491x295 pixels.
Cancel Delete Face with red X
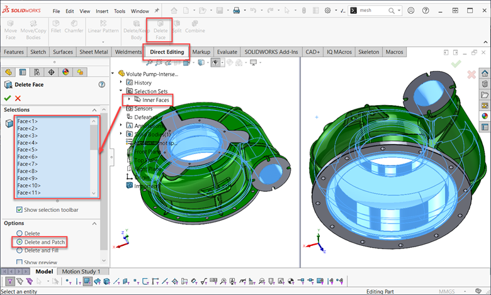18,98
